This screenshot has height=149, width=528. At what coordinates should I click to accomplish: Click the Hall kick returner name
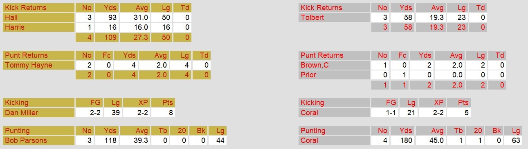[x=11, y=18]
